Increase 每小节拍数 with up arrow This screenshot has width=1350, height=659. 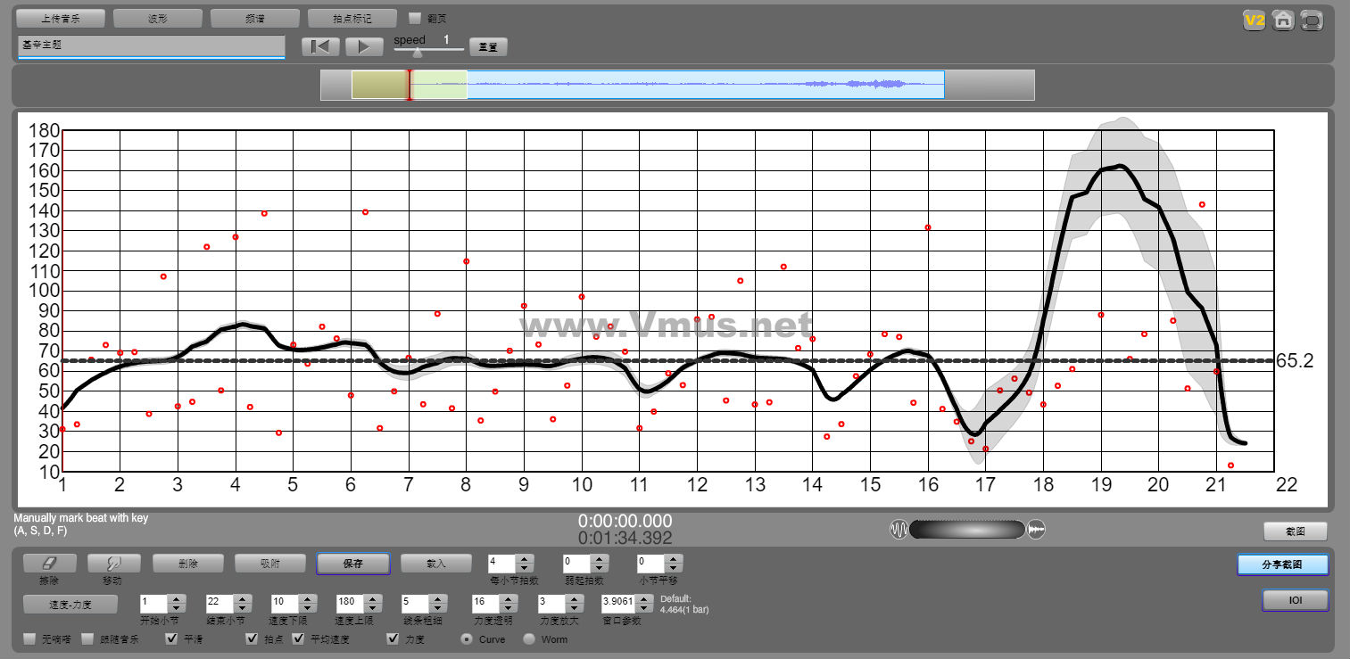click(x=525, y=558)
